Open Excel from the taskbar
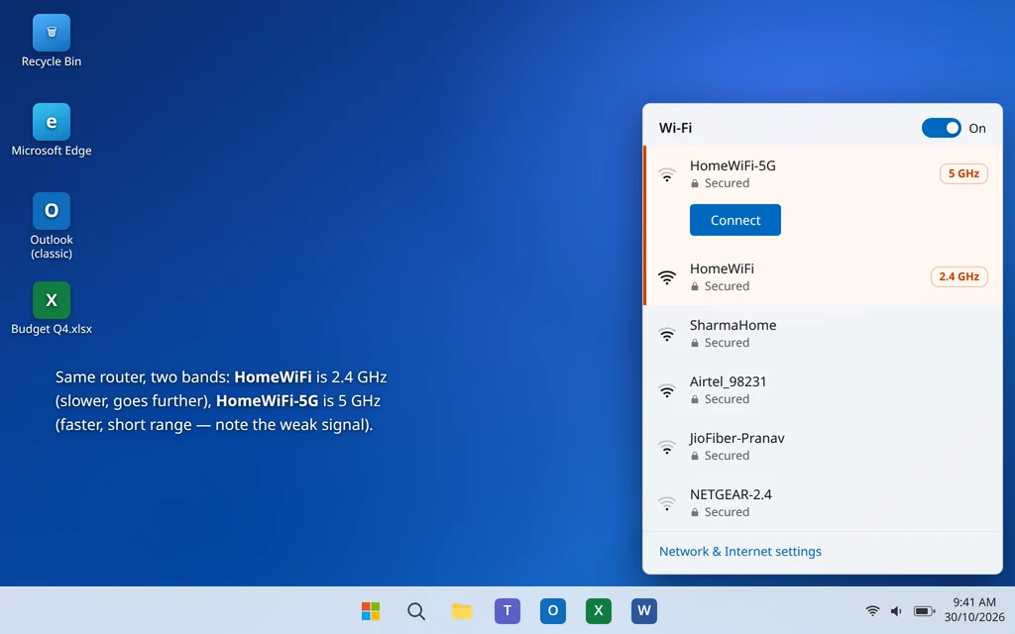1015x634 pixels. tap(598, 610)
